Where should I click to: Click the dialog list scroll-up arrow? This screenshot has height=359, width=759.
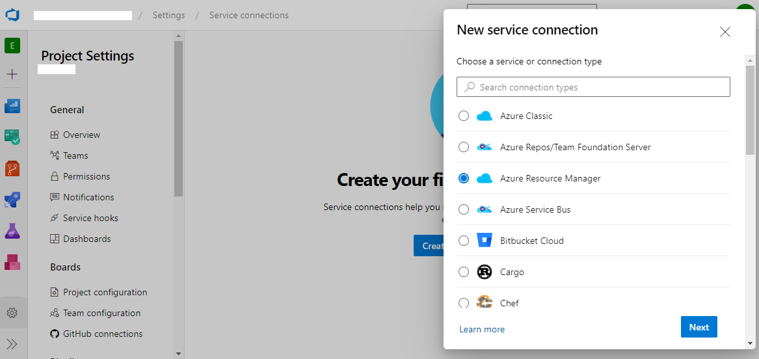click(x=750, y=60)
